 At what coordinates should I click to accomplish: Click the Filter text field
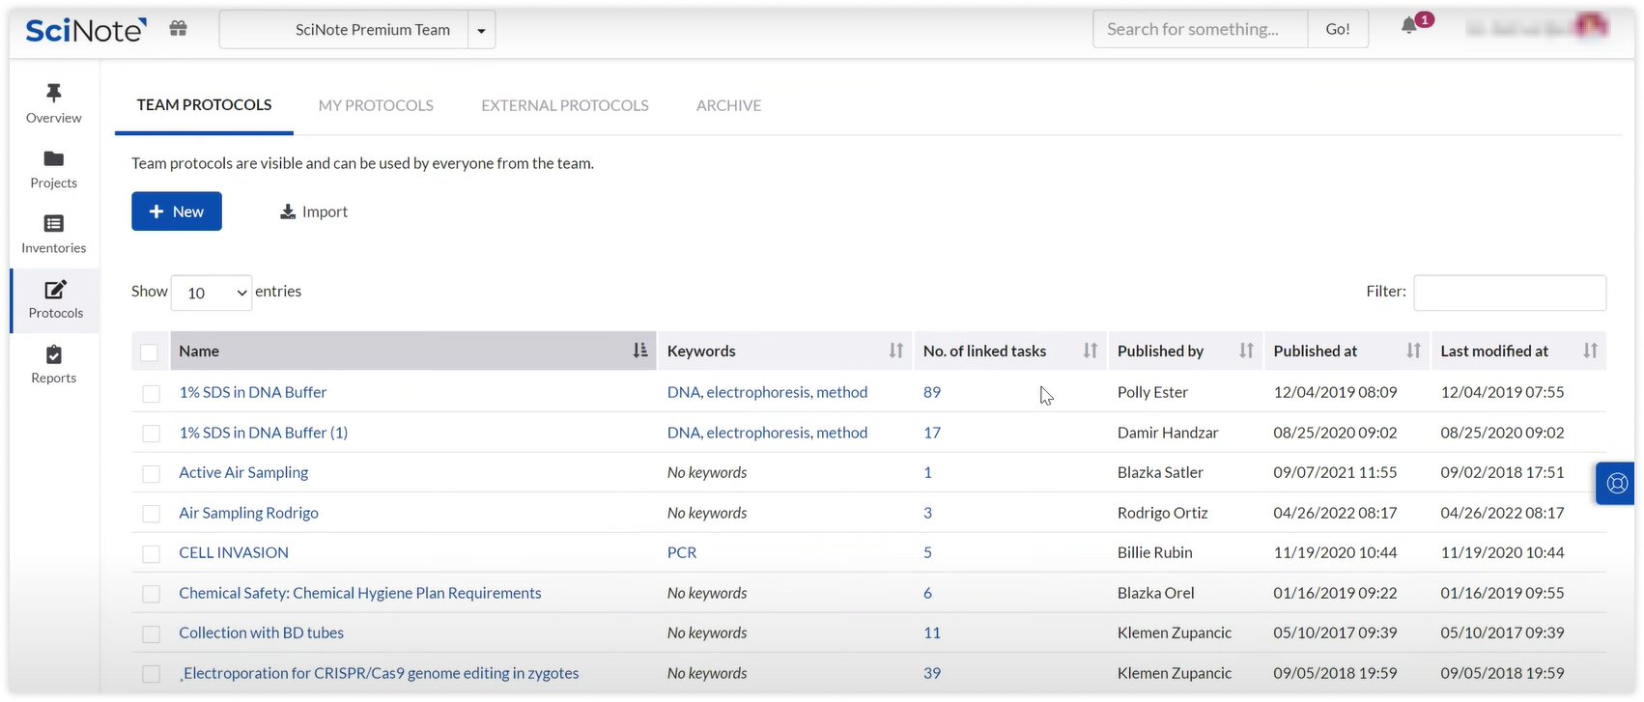(1509, 293)
